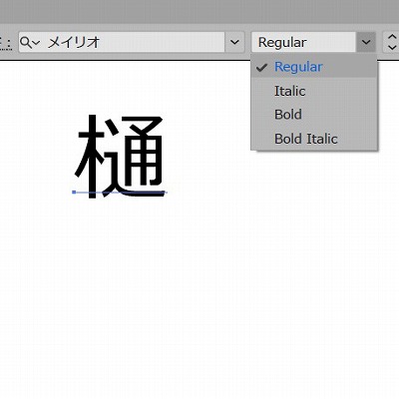The width and height of the screenshot is (399, 399).
Task: Click the up arrow of the stepper
Action: (392, 37)
